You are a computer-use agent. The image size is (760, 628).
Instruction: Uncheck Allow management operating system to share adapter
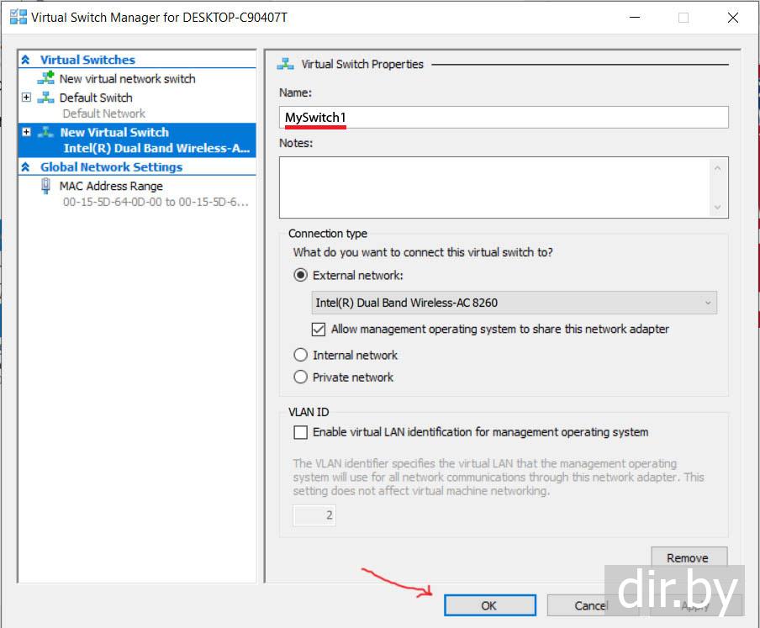[x=319, y=330]
